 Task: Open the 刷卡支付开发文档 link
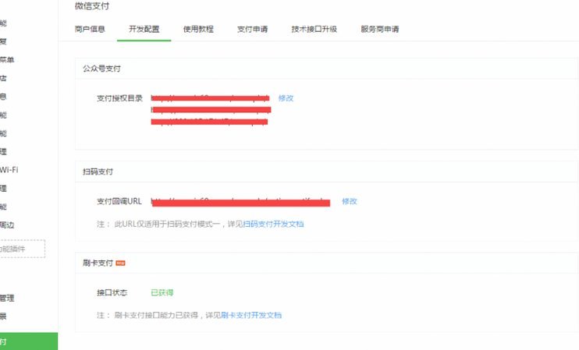tap(251, 315)
